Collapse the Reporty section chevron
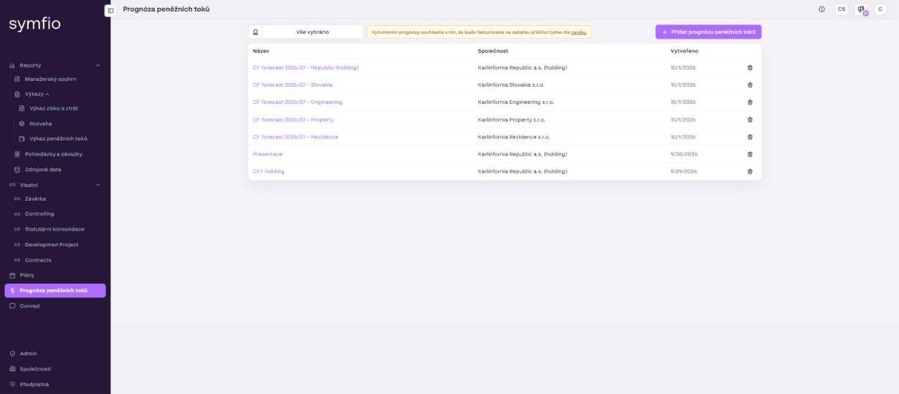This screenshot has width=899, height=394. coord(98,65)
